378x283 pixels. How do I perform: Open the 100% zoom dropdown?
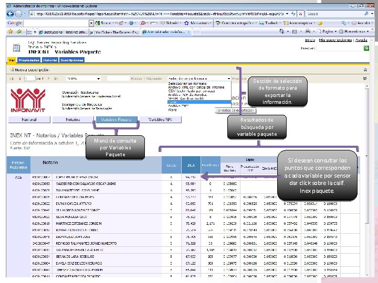pyautogui.click(x=83, y=79)
